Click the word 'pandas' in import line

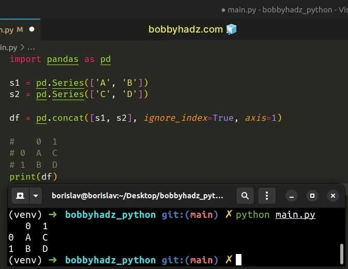[63, 59]
